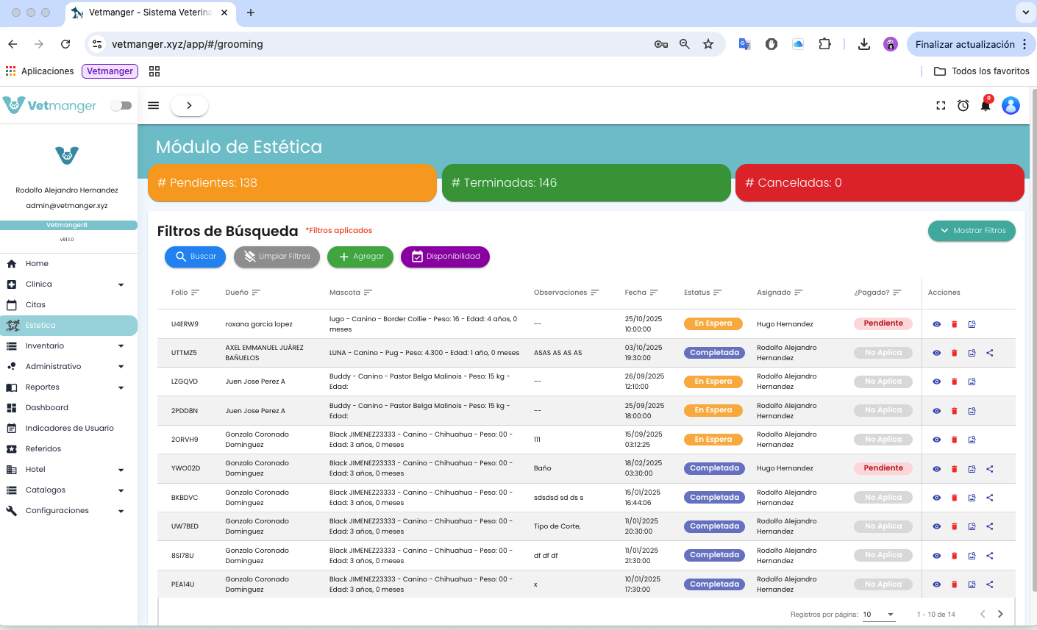View details with the eye icon for folio 2PDD8N
This screenshot has width=1037, height=630.
(x=936, y=411)
